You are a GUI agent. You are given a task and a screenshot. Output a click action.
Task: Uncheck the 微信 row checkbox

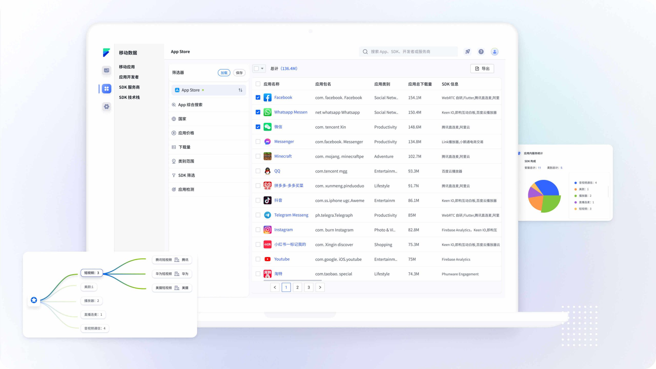(x=258, y=127)
